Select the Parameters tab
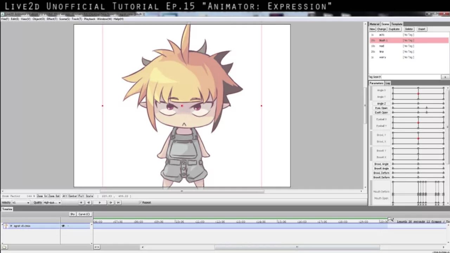The width and height of the screenshot is (450, 253). [376, 83]
